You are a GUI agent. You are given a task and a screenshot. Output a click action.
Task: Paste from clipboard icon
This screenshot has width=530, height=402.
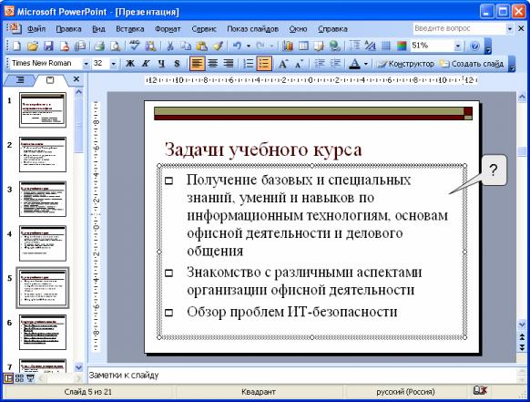pyautogui.click(x=202, y=46)
